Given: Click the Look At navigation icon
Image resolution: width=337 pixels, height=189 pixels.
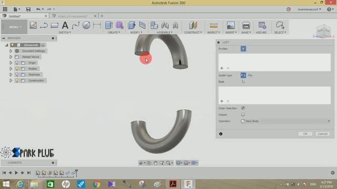Looking at the screenshot, I should [149, 163].
